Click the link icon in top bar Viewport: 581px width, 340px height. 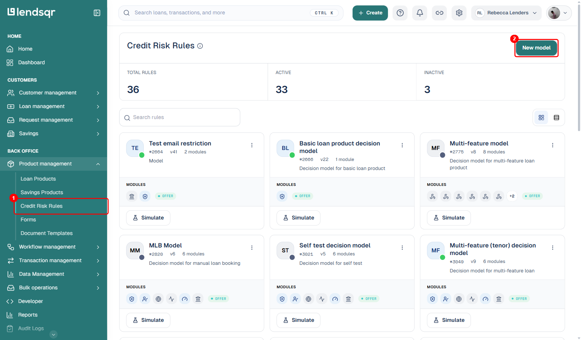pos(440,13)
